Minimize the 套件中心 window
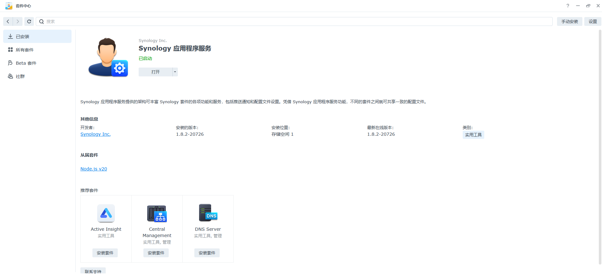The image size is (602, 274). click(x=578, y=6)
